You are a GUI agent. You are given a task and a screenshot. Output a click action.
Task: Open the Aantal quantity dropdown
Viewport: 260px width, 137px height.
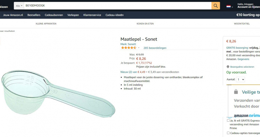click(x=241, y=79)
